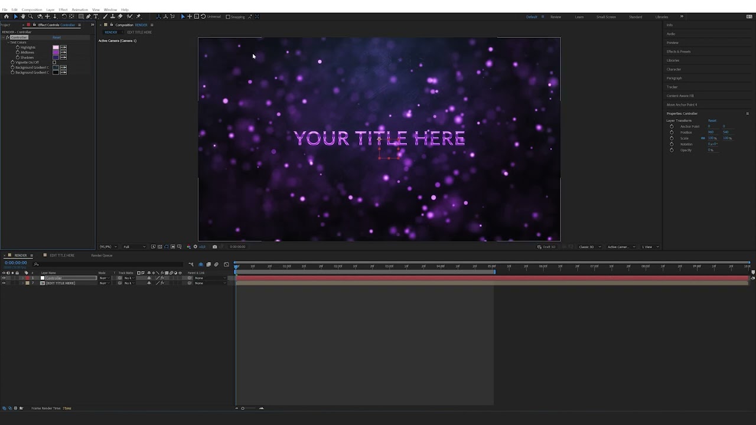Screen dimensions: 756x425
Task: Open the Effects & Presets panel
Action: click(x=679, y=51)
